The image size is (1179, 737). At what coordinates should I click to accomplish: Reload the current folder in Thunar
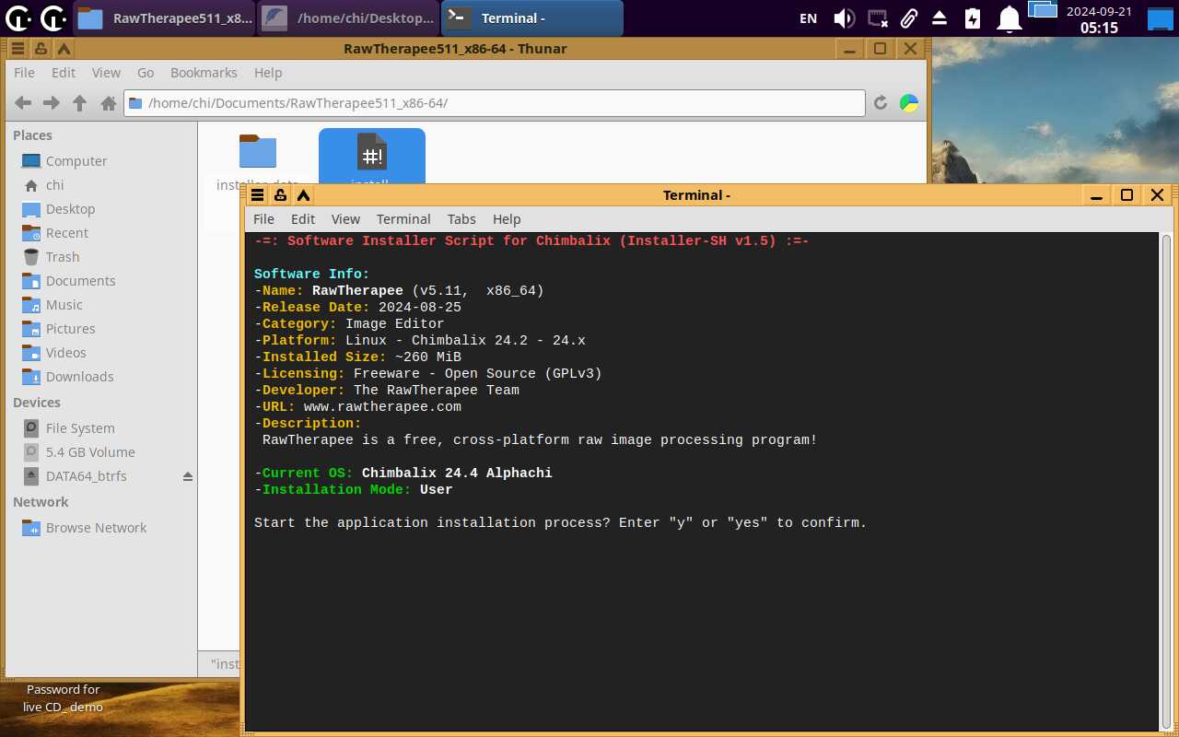(x=881, y=103)
